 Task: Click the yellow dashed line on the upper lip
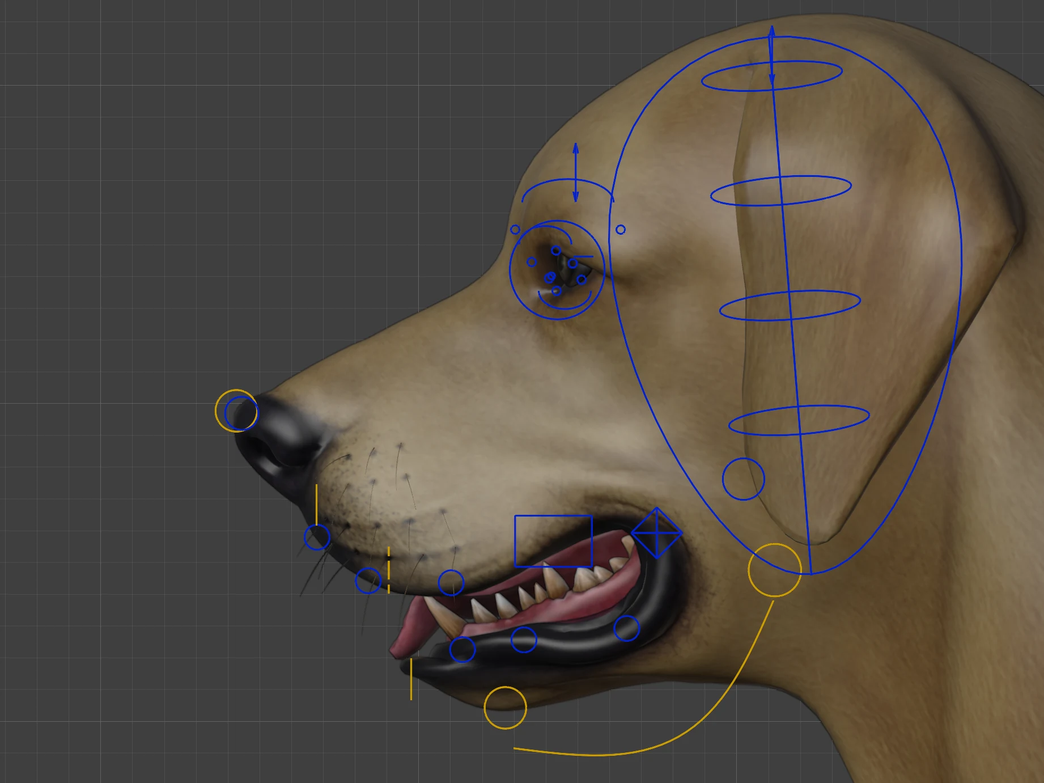[x=388, y=570]
